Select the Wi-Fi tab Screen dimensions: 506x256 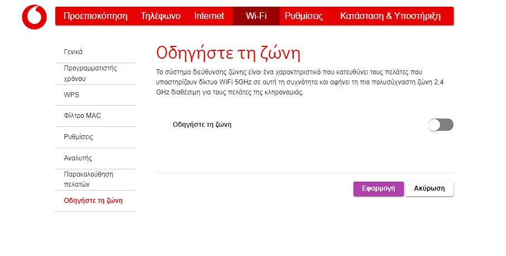click(x=256, y=16)
